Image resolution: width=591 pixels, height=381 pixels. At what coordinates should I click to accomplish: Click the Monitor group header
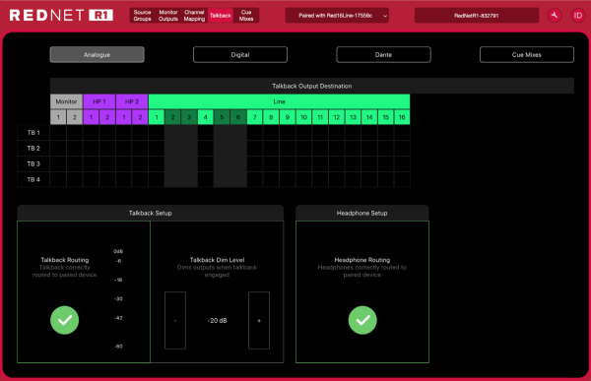click(66, 101)
